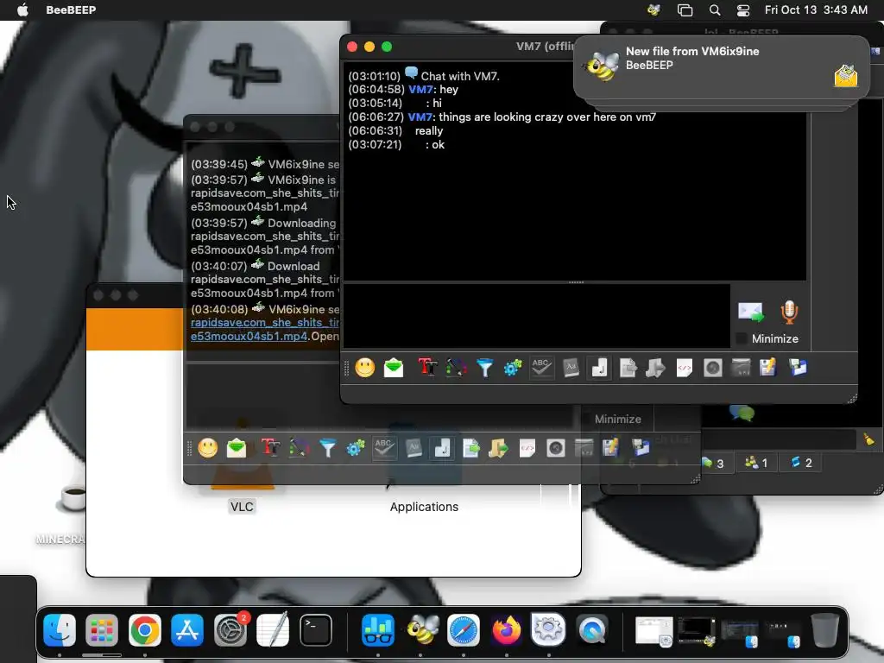This screenshot has height=663, width=884.
Task: Open emoticons picker in VM7 chat toolbar
Action: pyautogui.click(x=365, y=368)
